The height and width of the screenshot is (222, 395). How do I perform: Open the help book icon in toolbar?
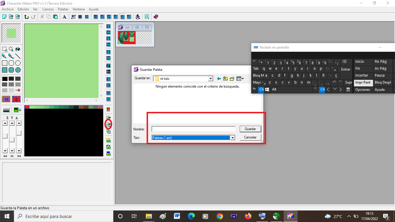pos(156,17)
